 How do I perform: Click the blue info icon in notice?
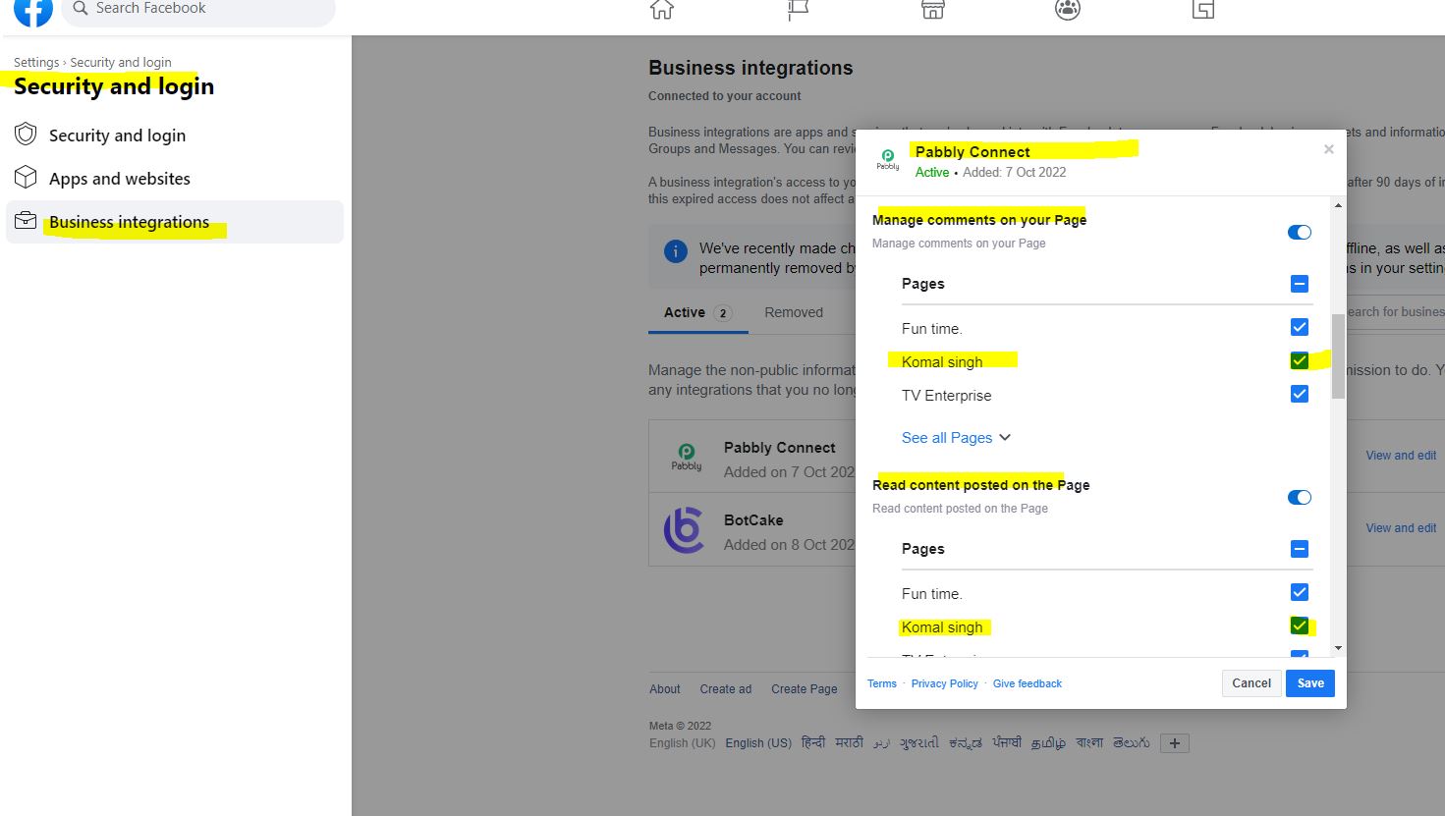pos(676,251)
